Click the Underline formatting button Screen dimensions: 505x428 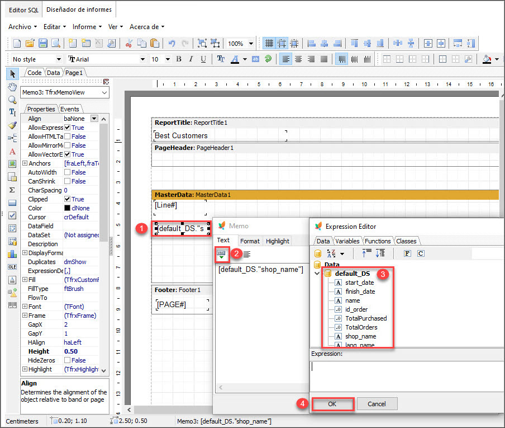point(203,59)
